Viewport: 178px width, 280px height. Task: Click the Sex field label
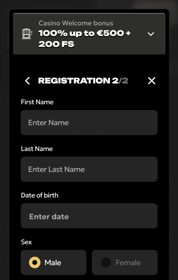point(26,242)
